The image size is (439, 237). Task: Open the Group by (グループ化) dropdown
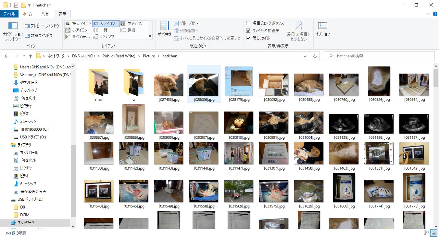point(186,23)
